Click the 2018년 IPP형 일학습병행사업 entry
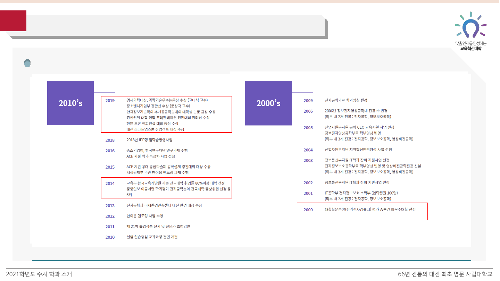 point(149,140)
